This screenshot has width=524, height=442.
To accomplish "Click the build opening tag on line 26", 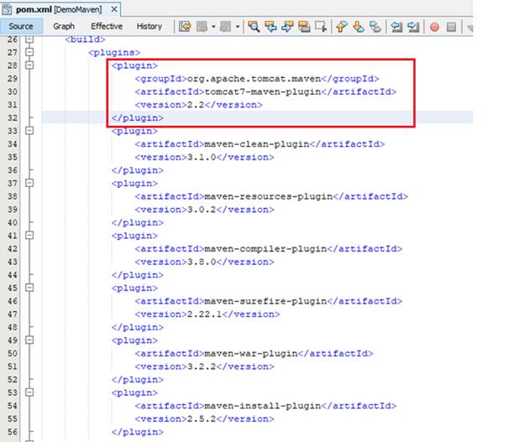I will click(85, 39).
